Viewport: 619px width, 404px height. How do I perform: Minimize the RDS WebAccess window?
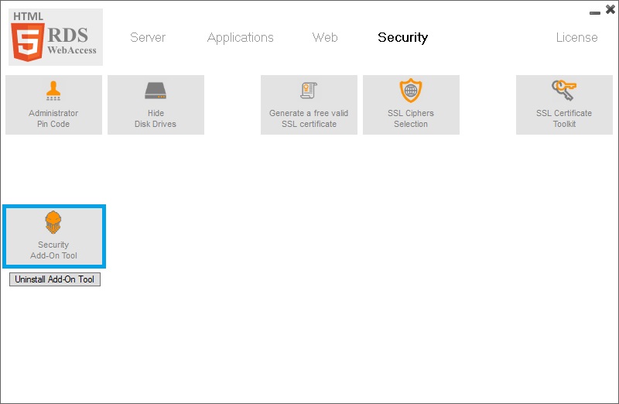(x=594, y=12)
